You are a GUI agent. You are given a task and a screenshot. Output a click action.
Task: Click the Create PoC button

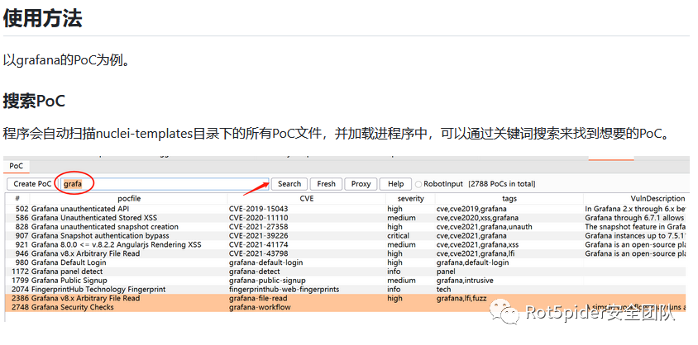(x=32, y=184)
